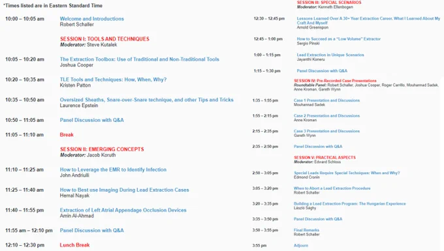Open the Welcome and Introductions title
Image resolution: width=444 pixels, height=251 pixels.
[92, 19]
